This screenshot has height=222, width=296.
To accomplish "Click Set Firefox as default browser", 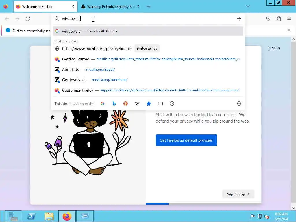I will (186, 140).
